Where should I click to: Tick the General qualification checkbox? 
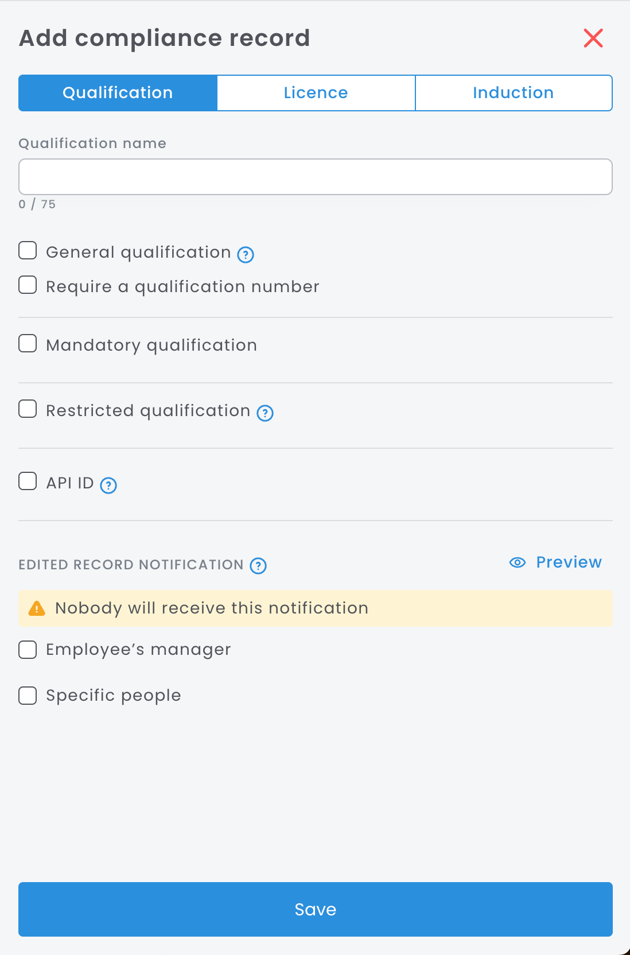[28, 251]
